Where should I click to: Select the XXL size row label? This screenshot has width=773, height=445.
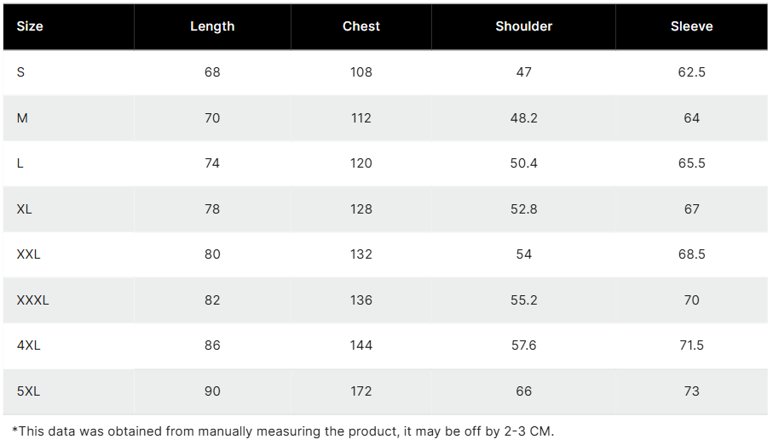click(x=29, y=254)
